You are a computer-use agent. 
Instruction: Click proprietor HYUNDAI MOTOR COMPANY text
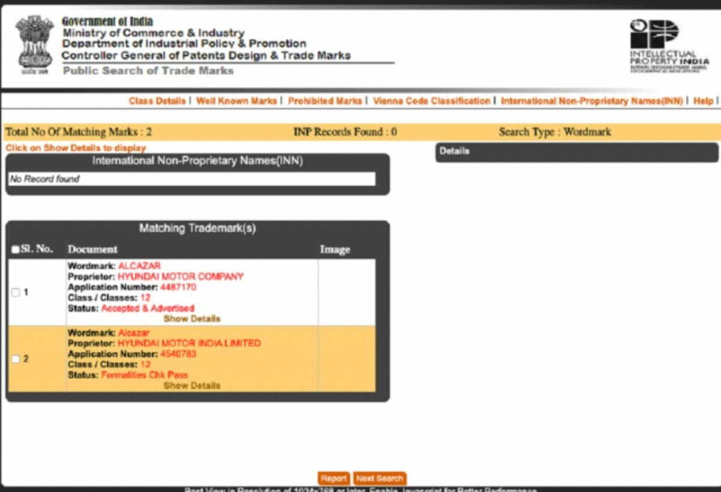pos(180,277)
